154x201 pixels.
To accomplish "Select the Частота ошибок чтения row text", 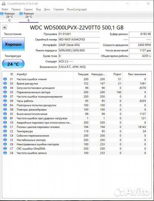I will pyautogui.click(x=32, y=79).
